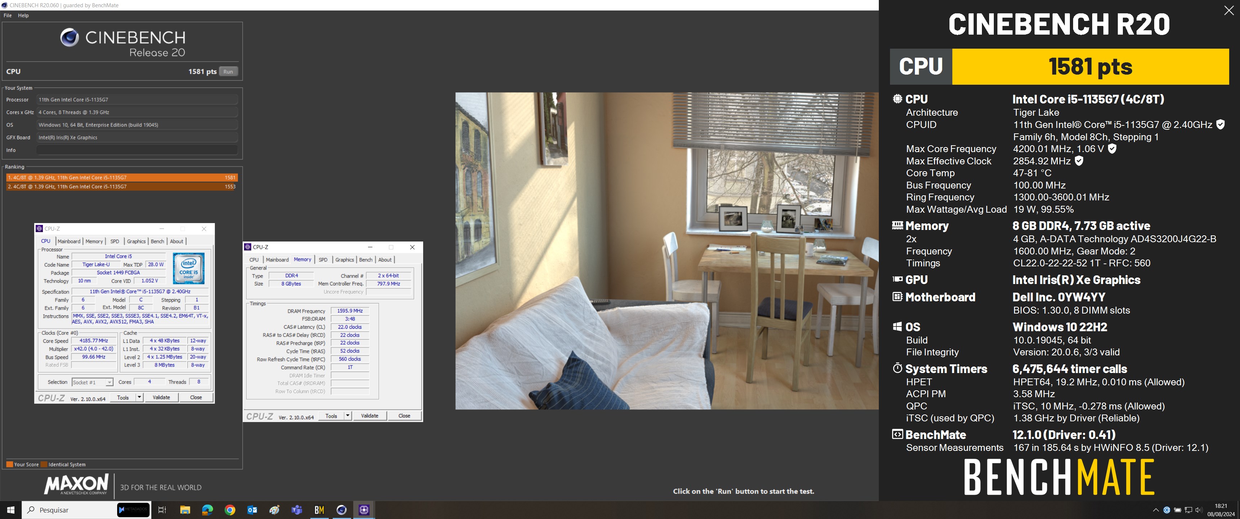Click the Cinebench sphere logo
The image size is (1240, 519).
(x=69, y=37)
